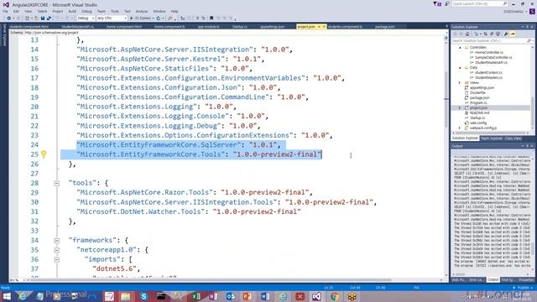Expand the project.json node arrow
The image size is (537, 302).
pos(460,108)
